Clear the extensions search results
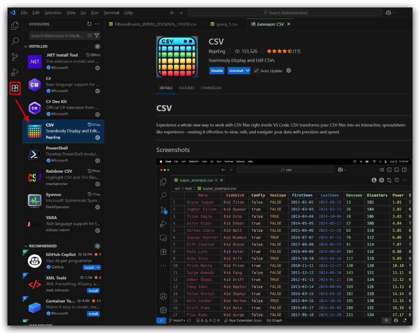 90,36
